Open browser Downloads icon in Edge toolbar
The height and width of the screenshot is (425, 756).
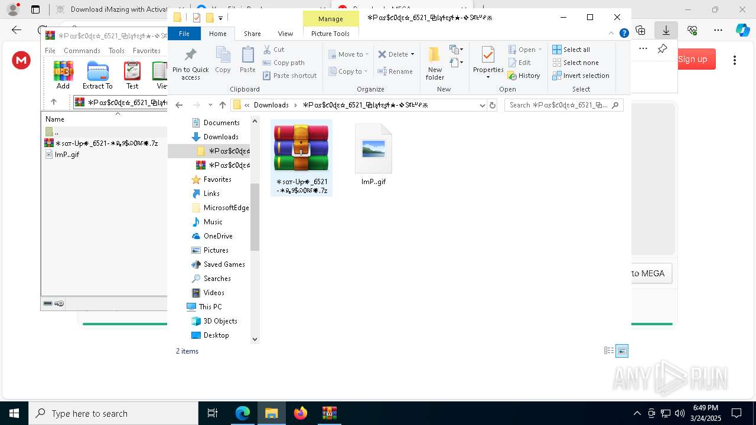(x=666, y=30)
